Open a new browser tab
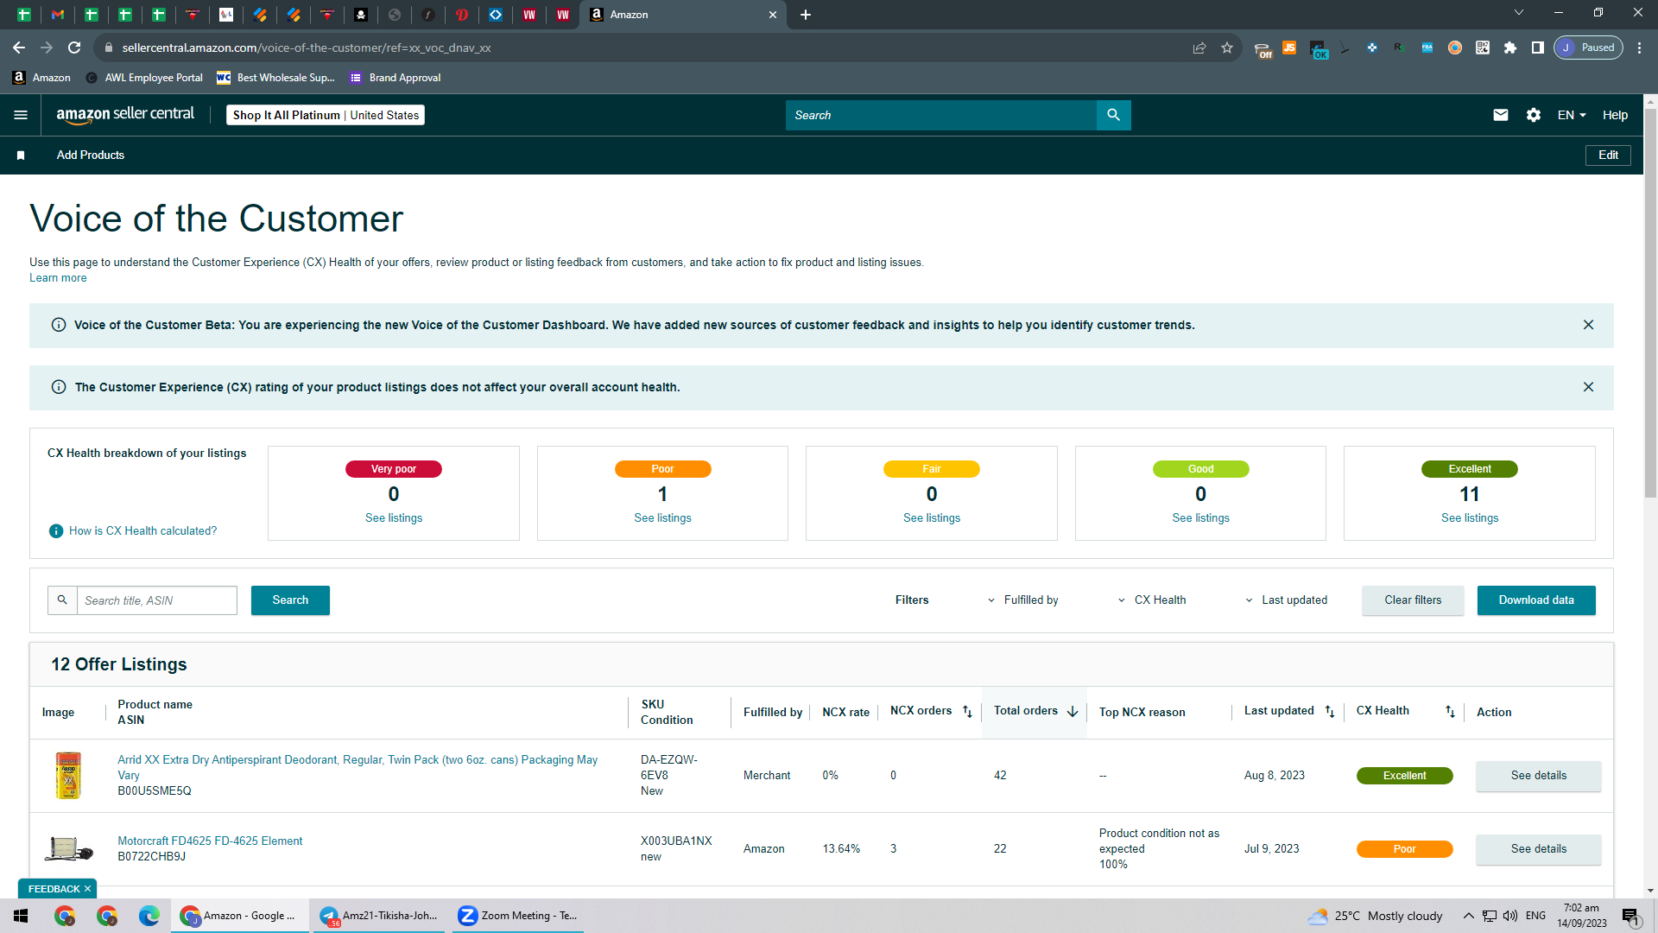Viewport: 1658px width, 933px height. click(x=806, y=15)
